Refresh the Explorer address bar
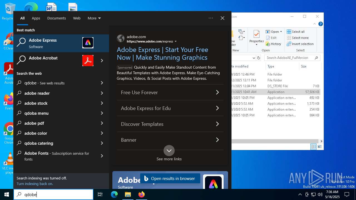The height and width of the screenshot is (200, 356). pyautogui.click(x=259, y=58)
